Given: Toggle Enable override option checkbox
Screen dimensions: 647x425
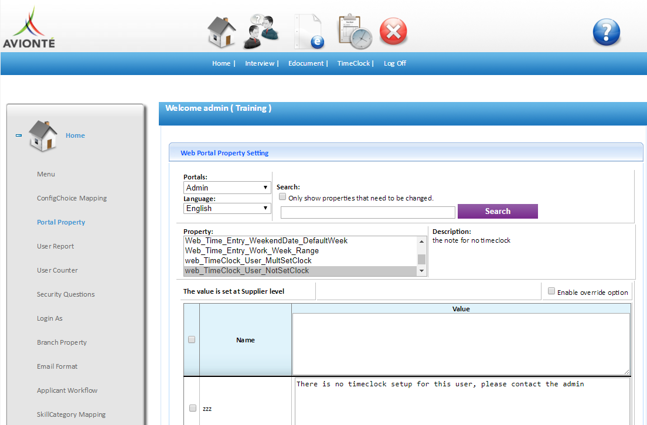Looking at the screenshot, I should pos(551,291).
